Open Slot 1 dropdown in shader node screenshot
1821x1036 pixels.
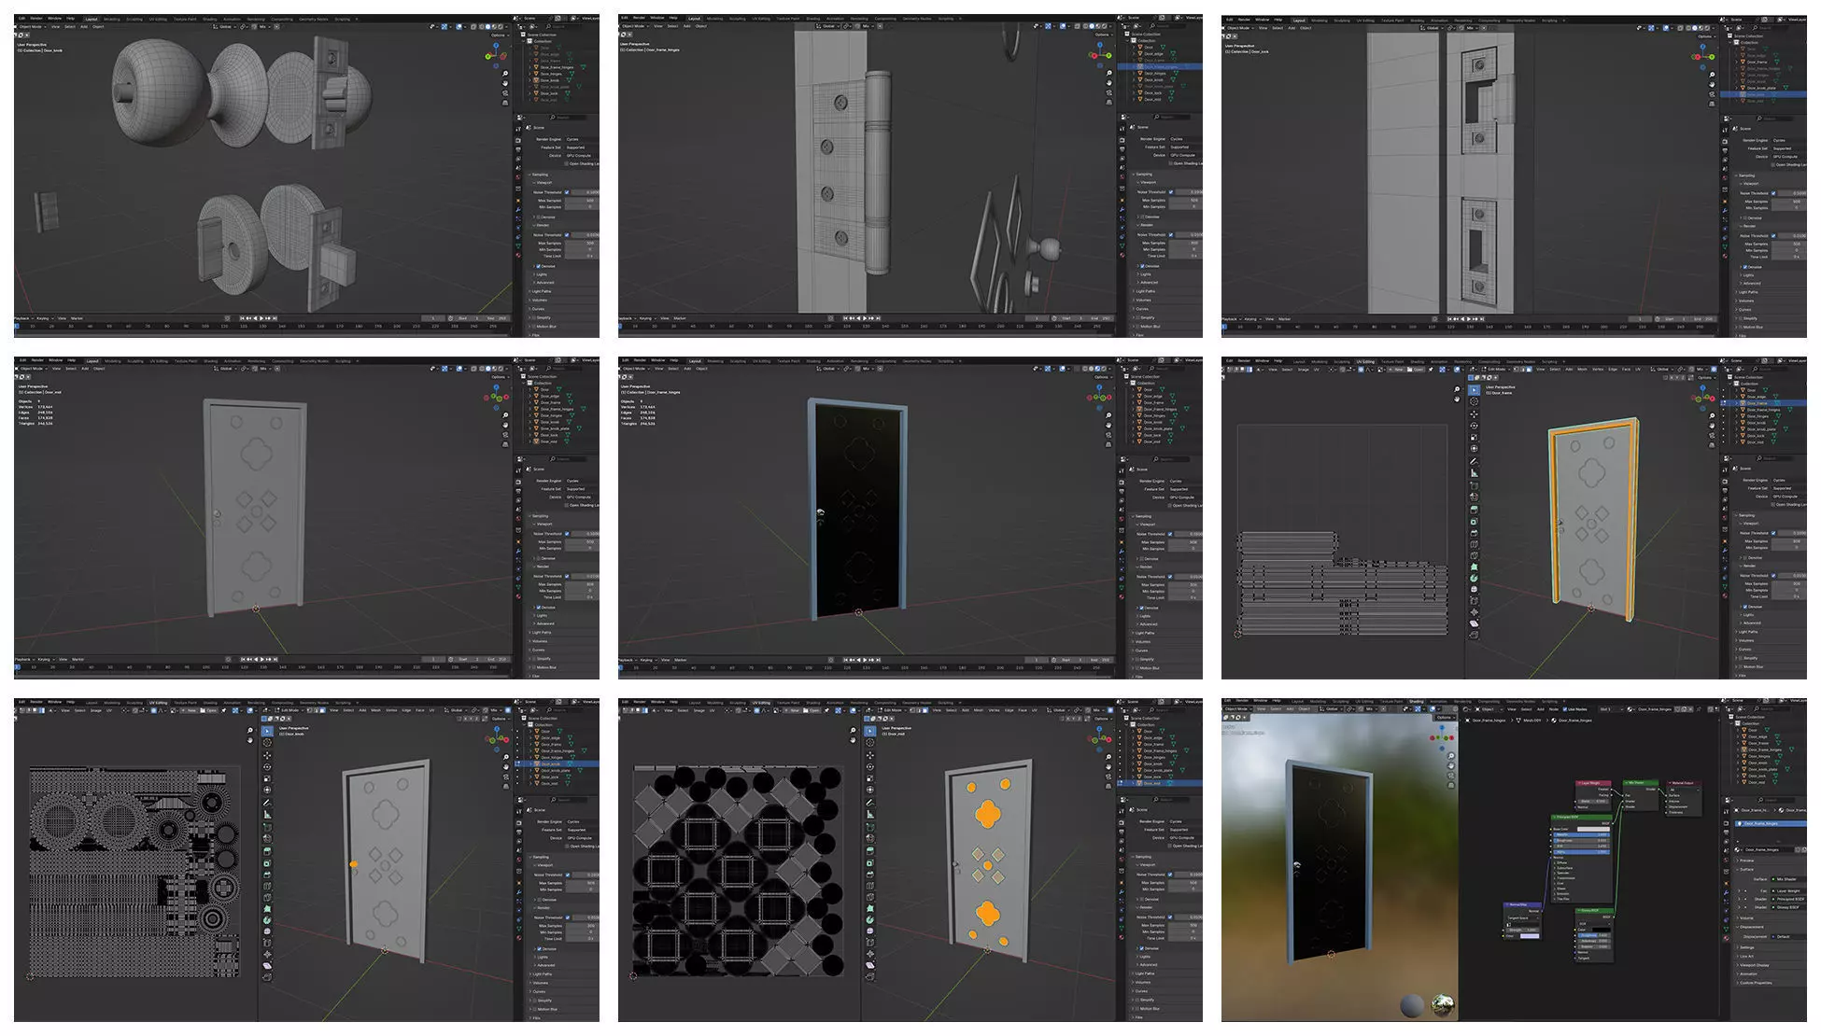point(1611,709)
